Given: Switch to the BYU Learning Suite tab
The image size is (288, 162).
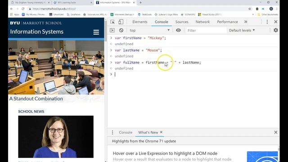Looking at the screenshot, I should [x=72, y=3].
